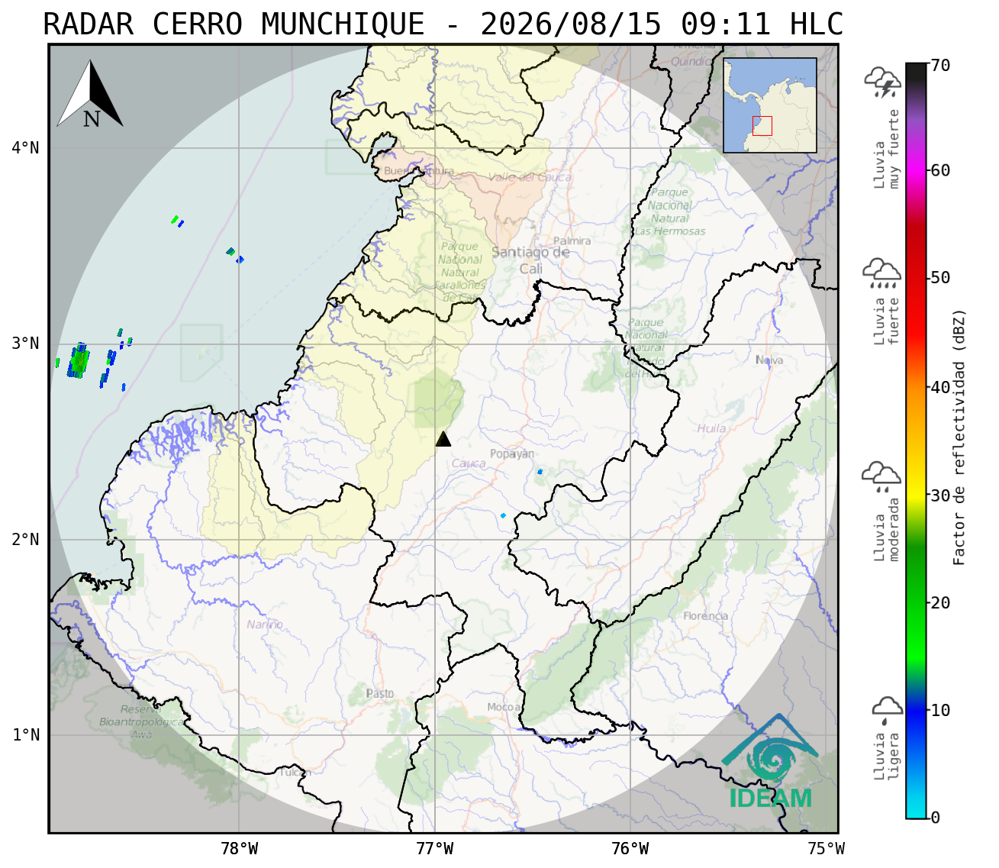999x868 pixels.
Task: Click the moderate rain cloud icon
Action: 881,477
